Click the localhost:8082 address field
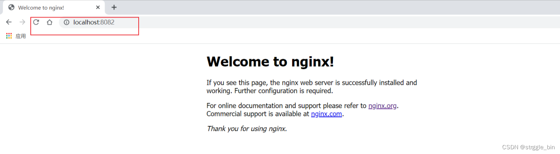 (310, 22)
